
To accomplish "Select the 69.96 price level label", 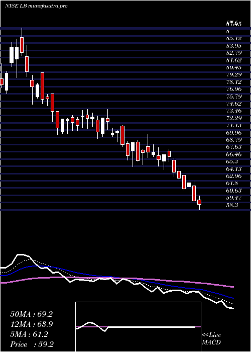I will coord(234,132).
